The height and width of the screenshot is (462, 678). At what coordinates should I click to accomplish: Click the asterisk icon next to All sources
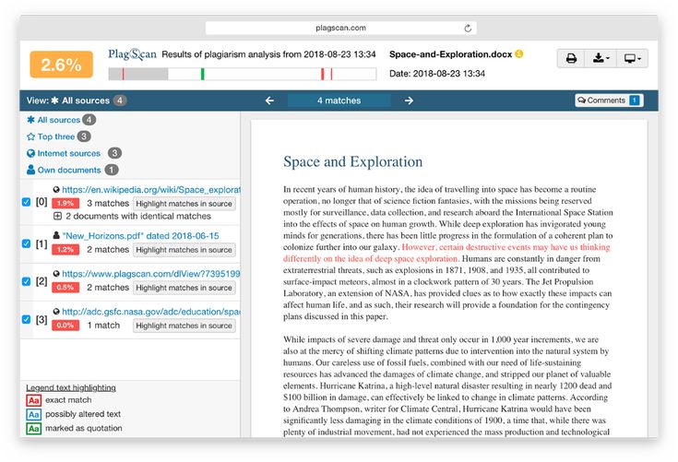coord(30,120)
